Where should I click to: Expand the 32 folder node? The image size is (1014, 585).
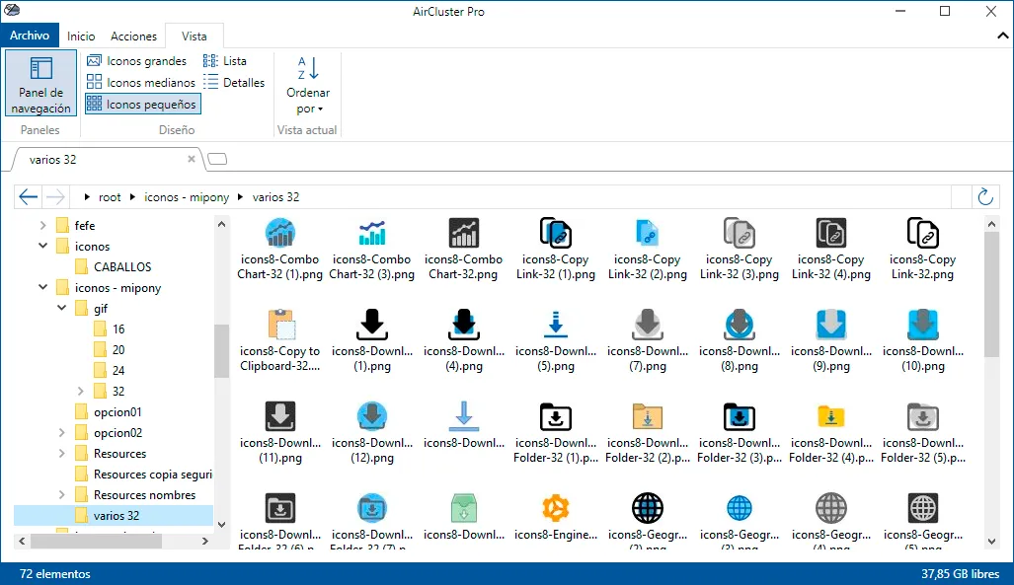80,391
